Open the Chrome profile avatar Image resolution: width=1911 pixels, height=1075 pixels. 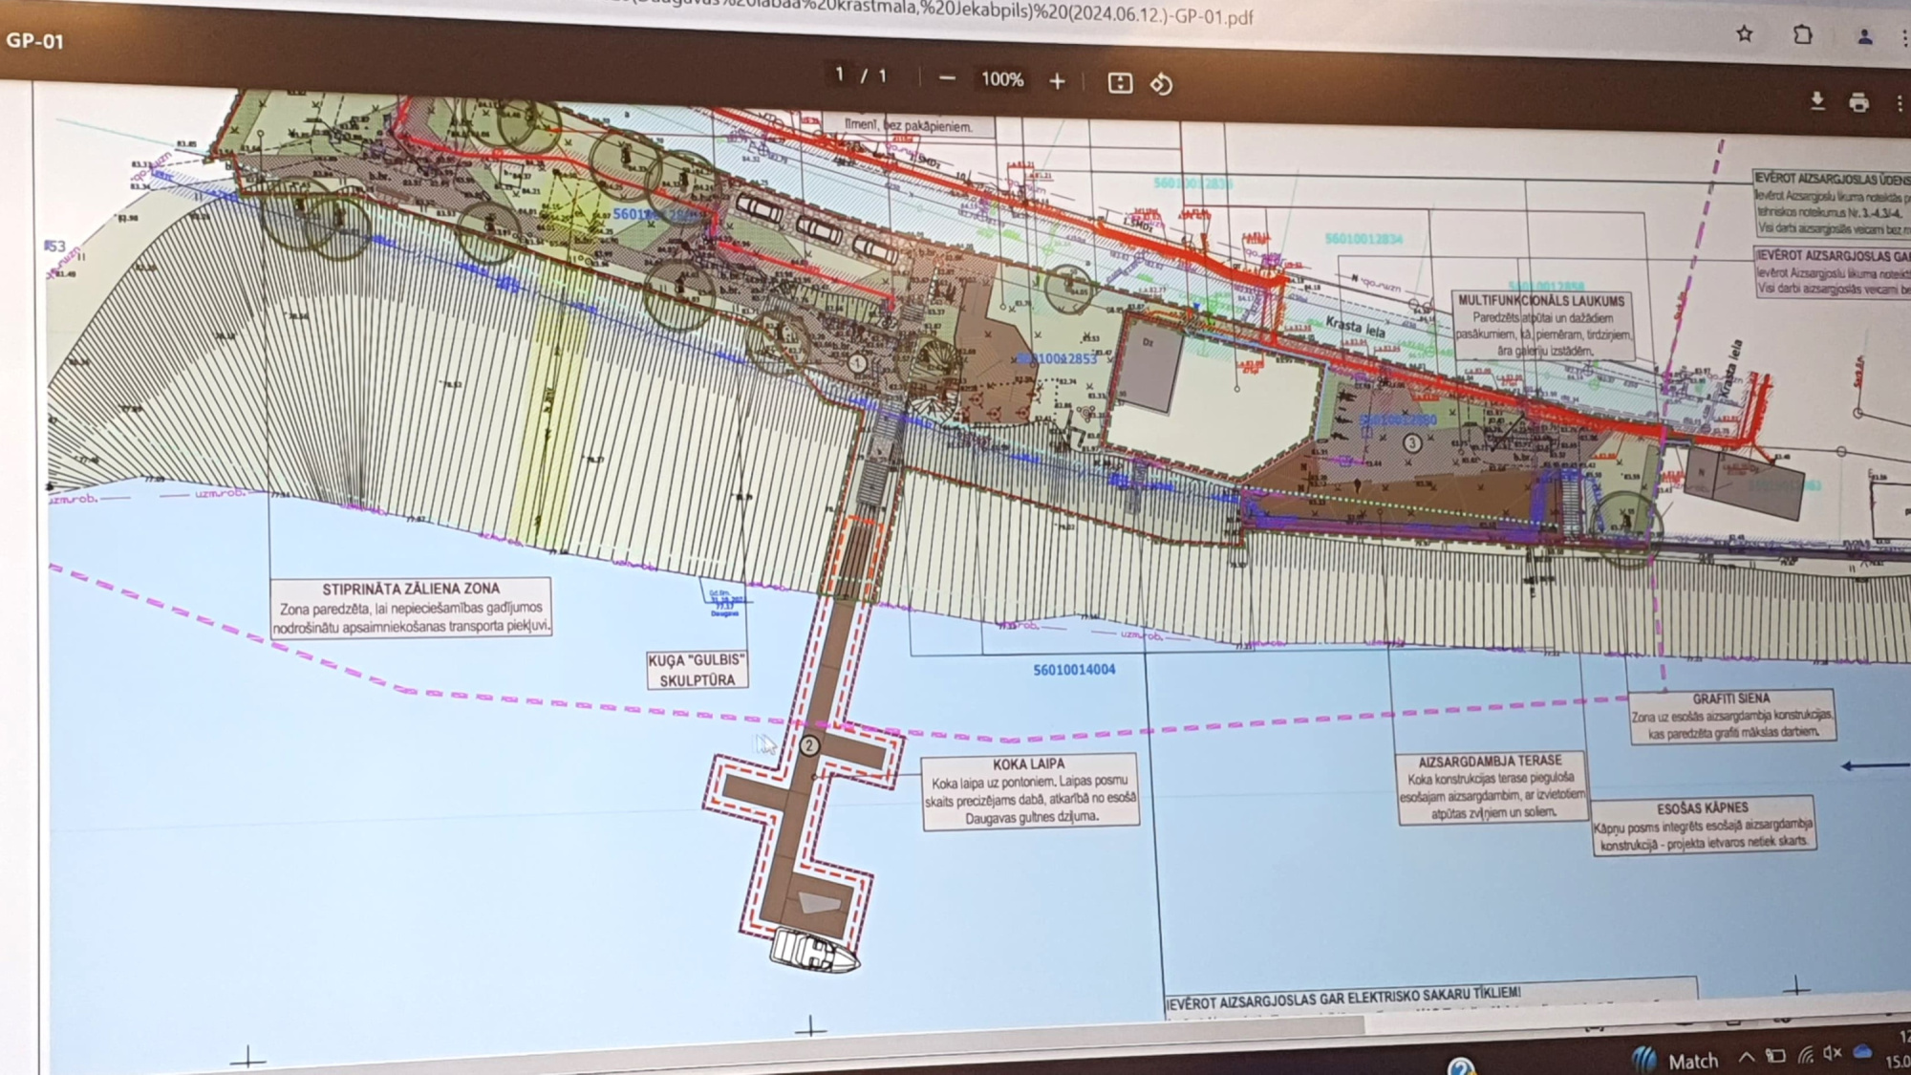tap(1864, 37)
